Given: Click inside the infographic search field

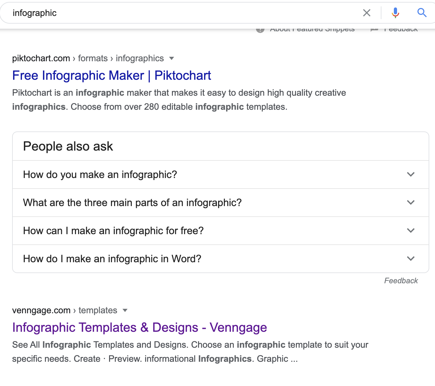Looking at the screenshot, I should pyautogui.click(x=185, y=13).
